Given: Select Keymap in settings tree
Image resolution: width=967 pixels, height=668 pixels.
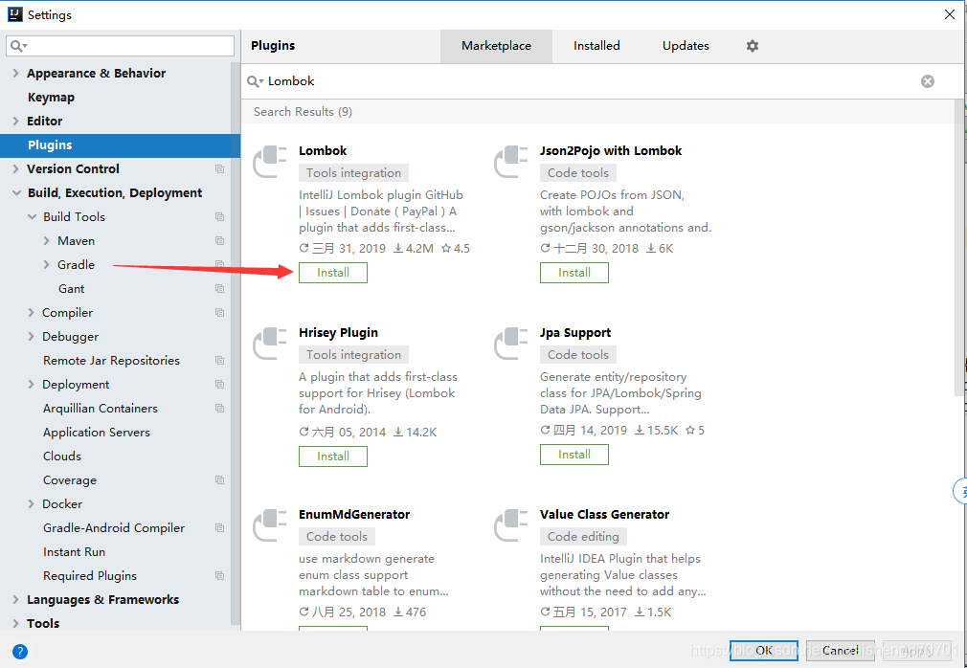Looking at the screenshot, I should [x=51, y=98].
